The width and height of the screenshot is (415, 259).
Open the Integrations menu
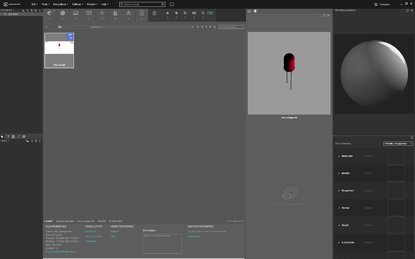61,4
